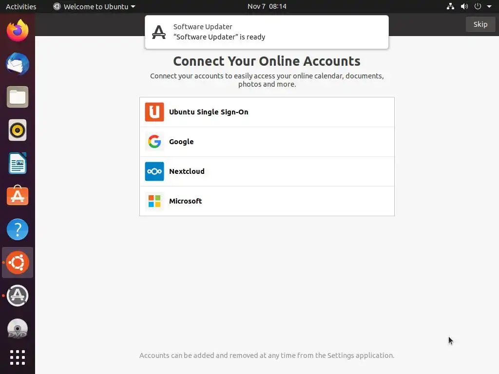Image resolution: width=499 pixels, height=374 pixels.
Task: Click the volume speaker icon in top bar
Action: [x=464, y=6]
